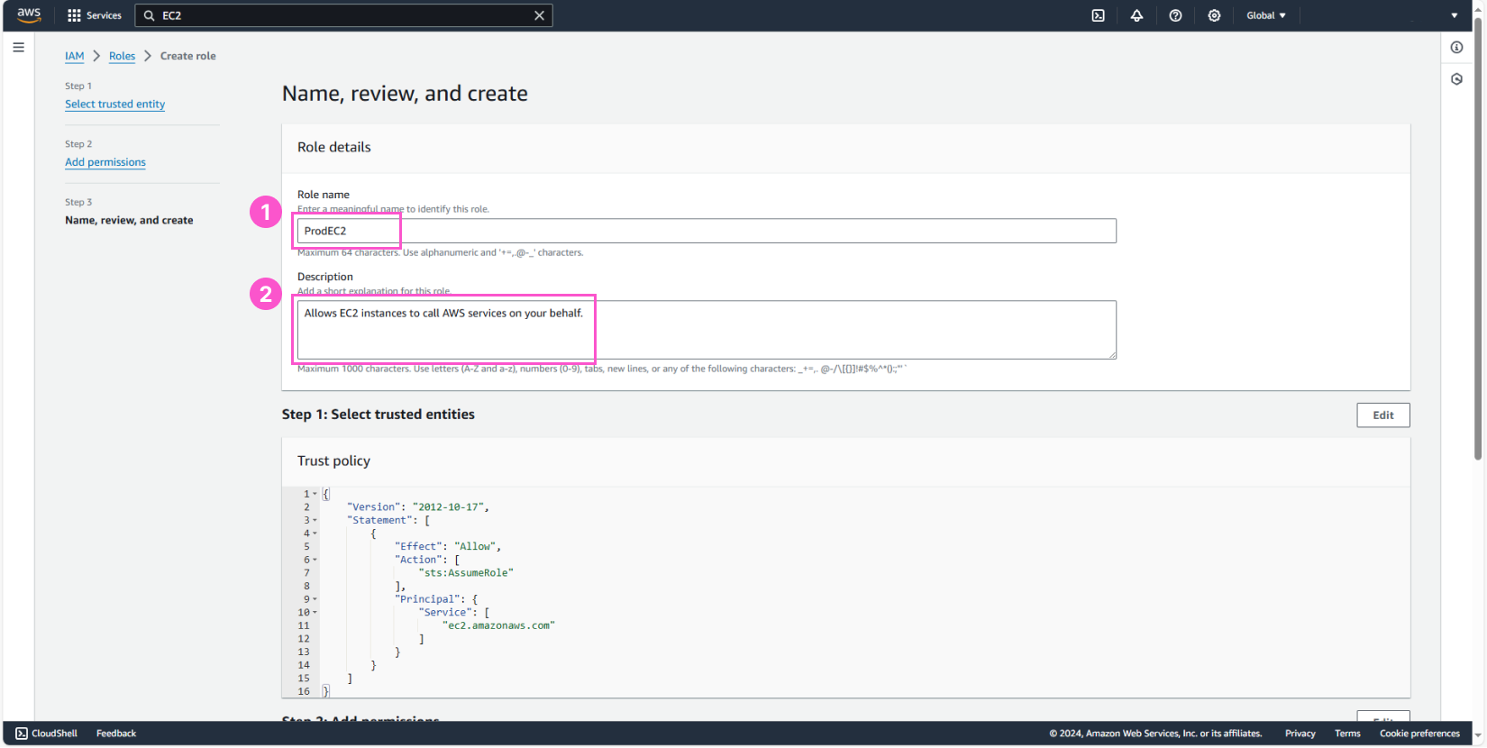
Task: Collapse Principal fold at line 9
Action: [315, 599]
